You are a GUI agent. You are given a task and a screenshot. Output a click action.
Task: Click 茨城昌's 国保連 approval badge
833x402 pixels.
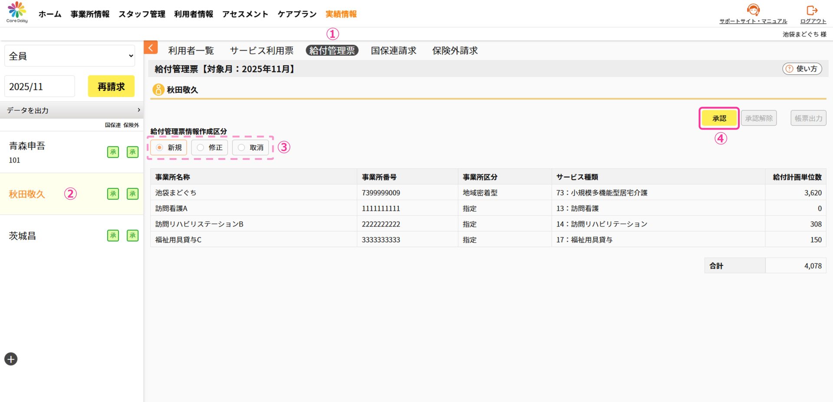[x=113, y=236]
